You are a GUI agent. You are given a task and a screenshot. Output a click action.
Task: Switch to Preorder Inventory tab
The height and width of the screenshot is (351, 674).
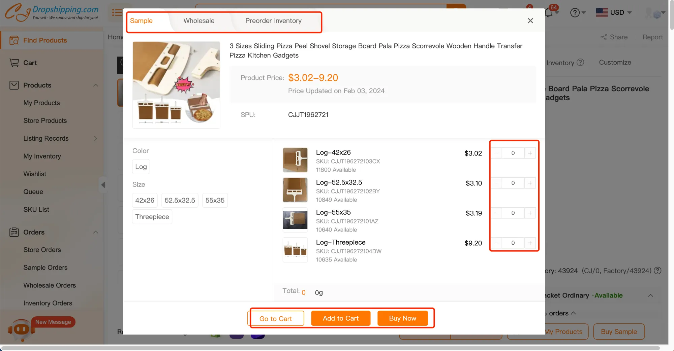pyautogui.click(x=273, y=21)
